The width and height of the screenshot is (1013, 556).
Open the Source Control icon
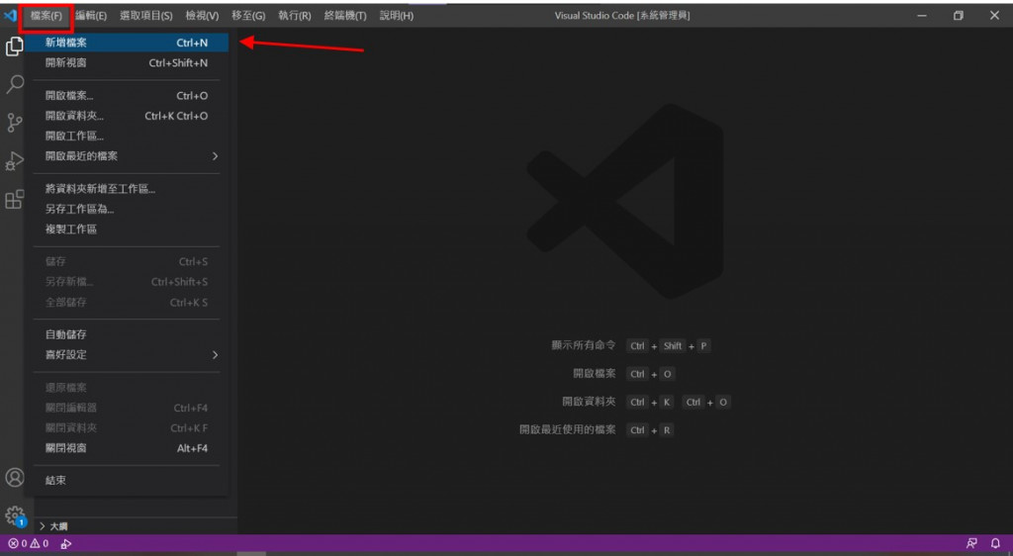pyautogui.click(x=14, y=123)
